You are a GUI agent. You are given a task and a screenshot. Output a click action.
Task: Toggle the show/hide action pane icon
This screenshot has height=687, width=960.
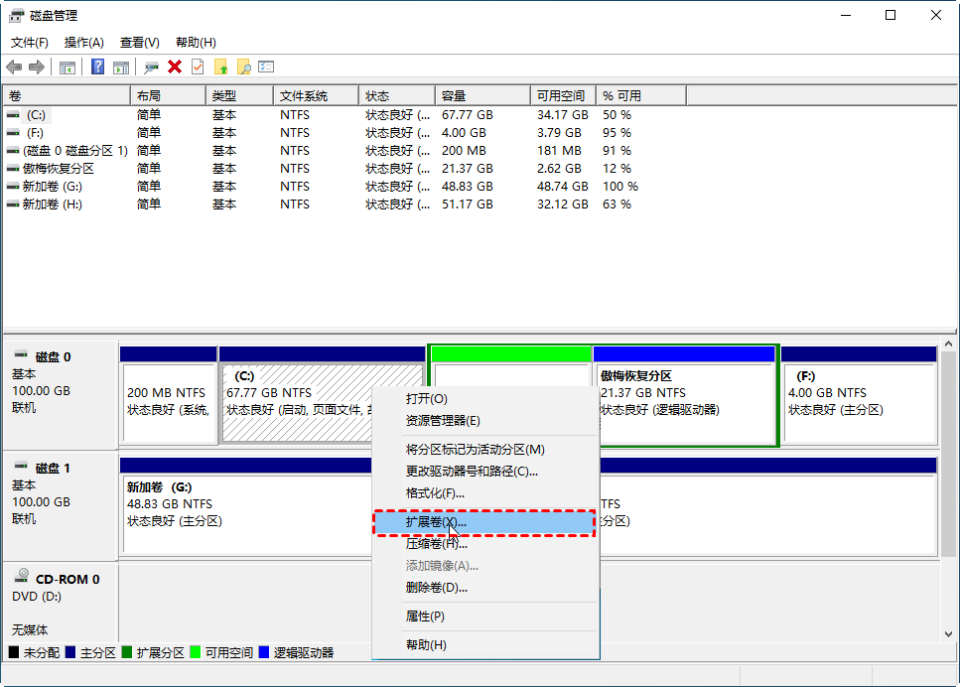120,67
